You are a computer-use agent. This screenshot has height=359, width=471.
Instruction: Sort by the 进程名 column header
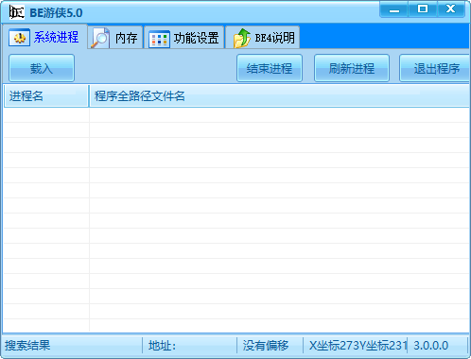[46, 95]
